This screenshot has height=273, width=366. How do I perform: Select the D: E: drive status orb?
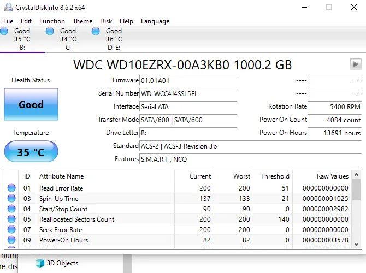point(96,31)
